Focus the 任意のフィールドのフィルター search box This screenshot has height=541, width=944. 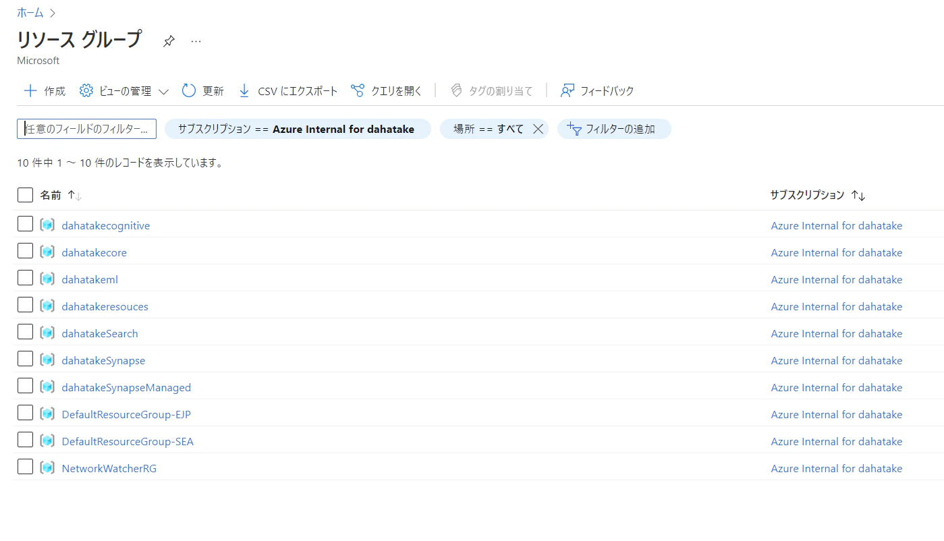[x=86, y=129]
